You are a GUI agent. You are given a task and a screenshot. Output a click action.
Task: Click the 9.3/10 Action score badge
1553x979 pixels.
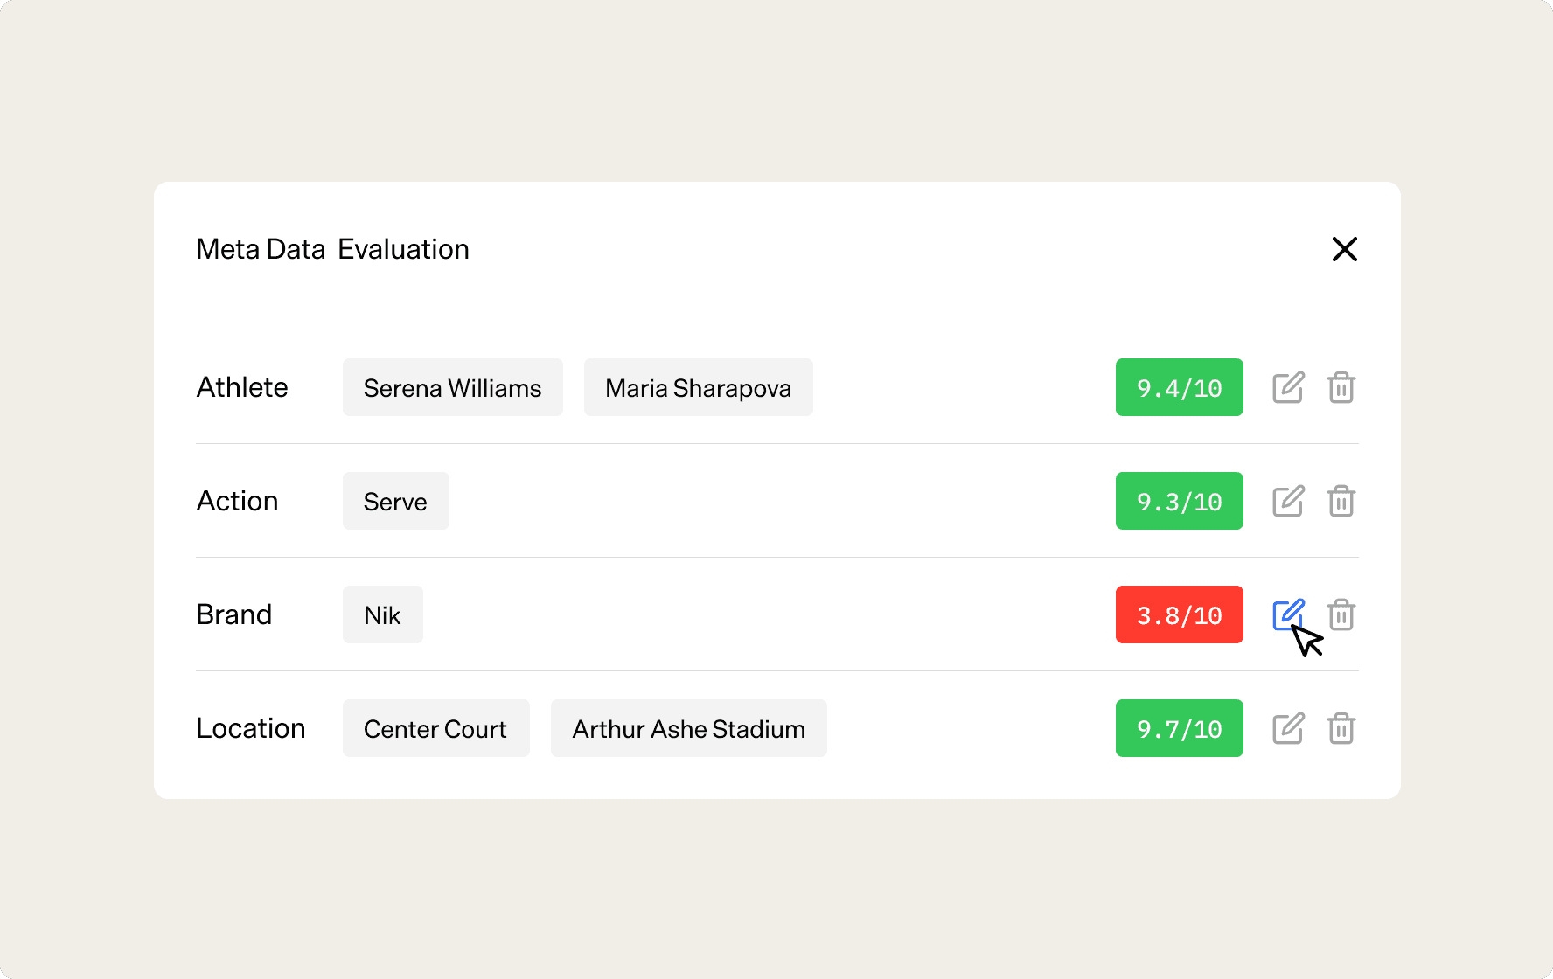pos(1179,501)
